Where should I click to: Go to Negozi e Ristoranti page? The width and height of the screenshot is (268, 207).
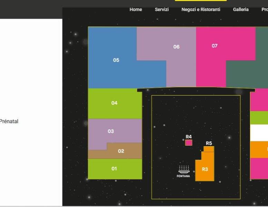[201, 10]
